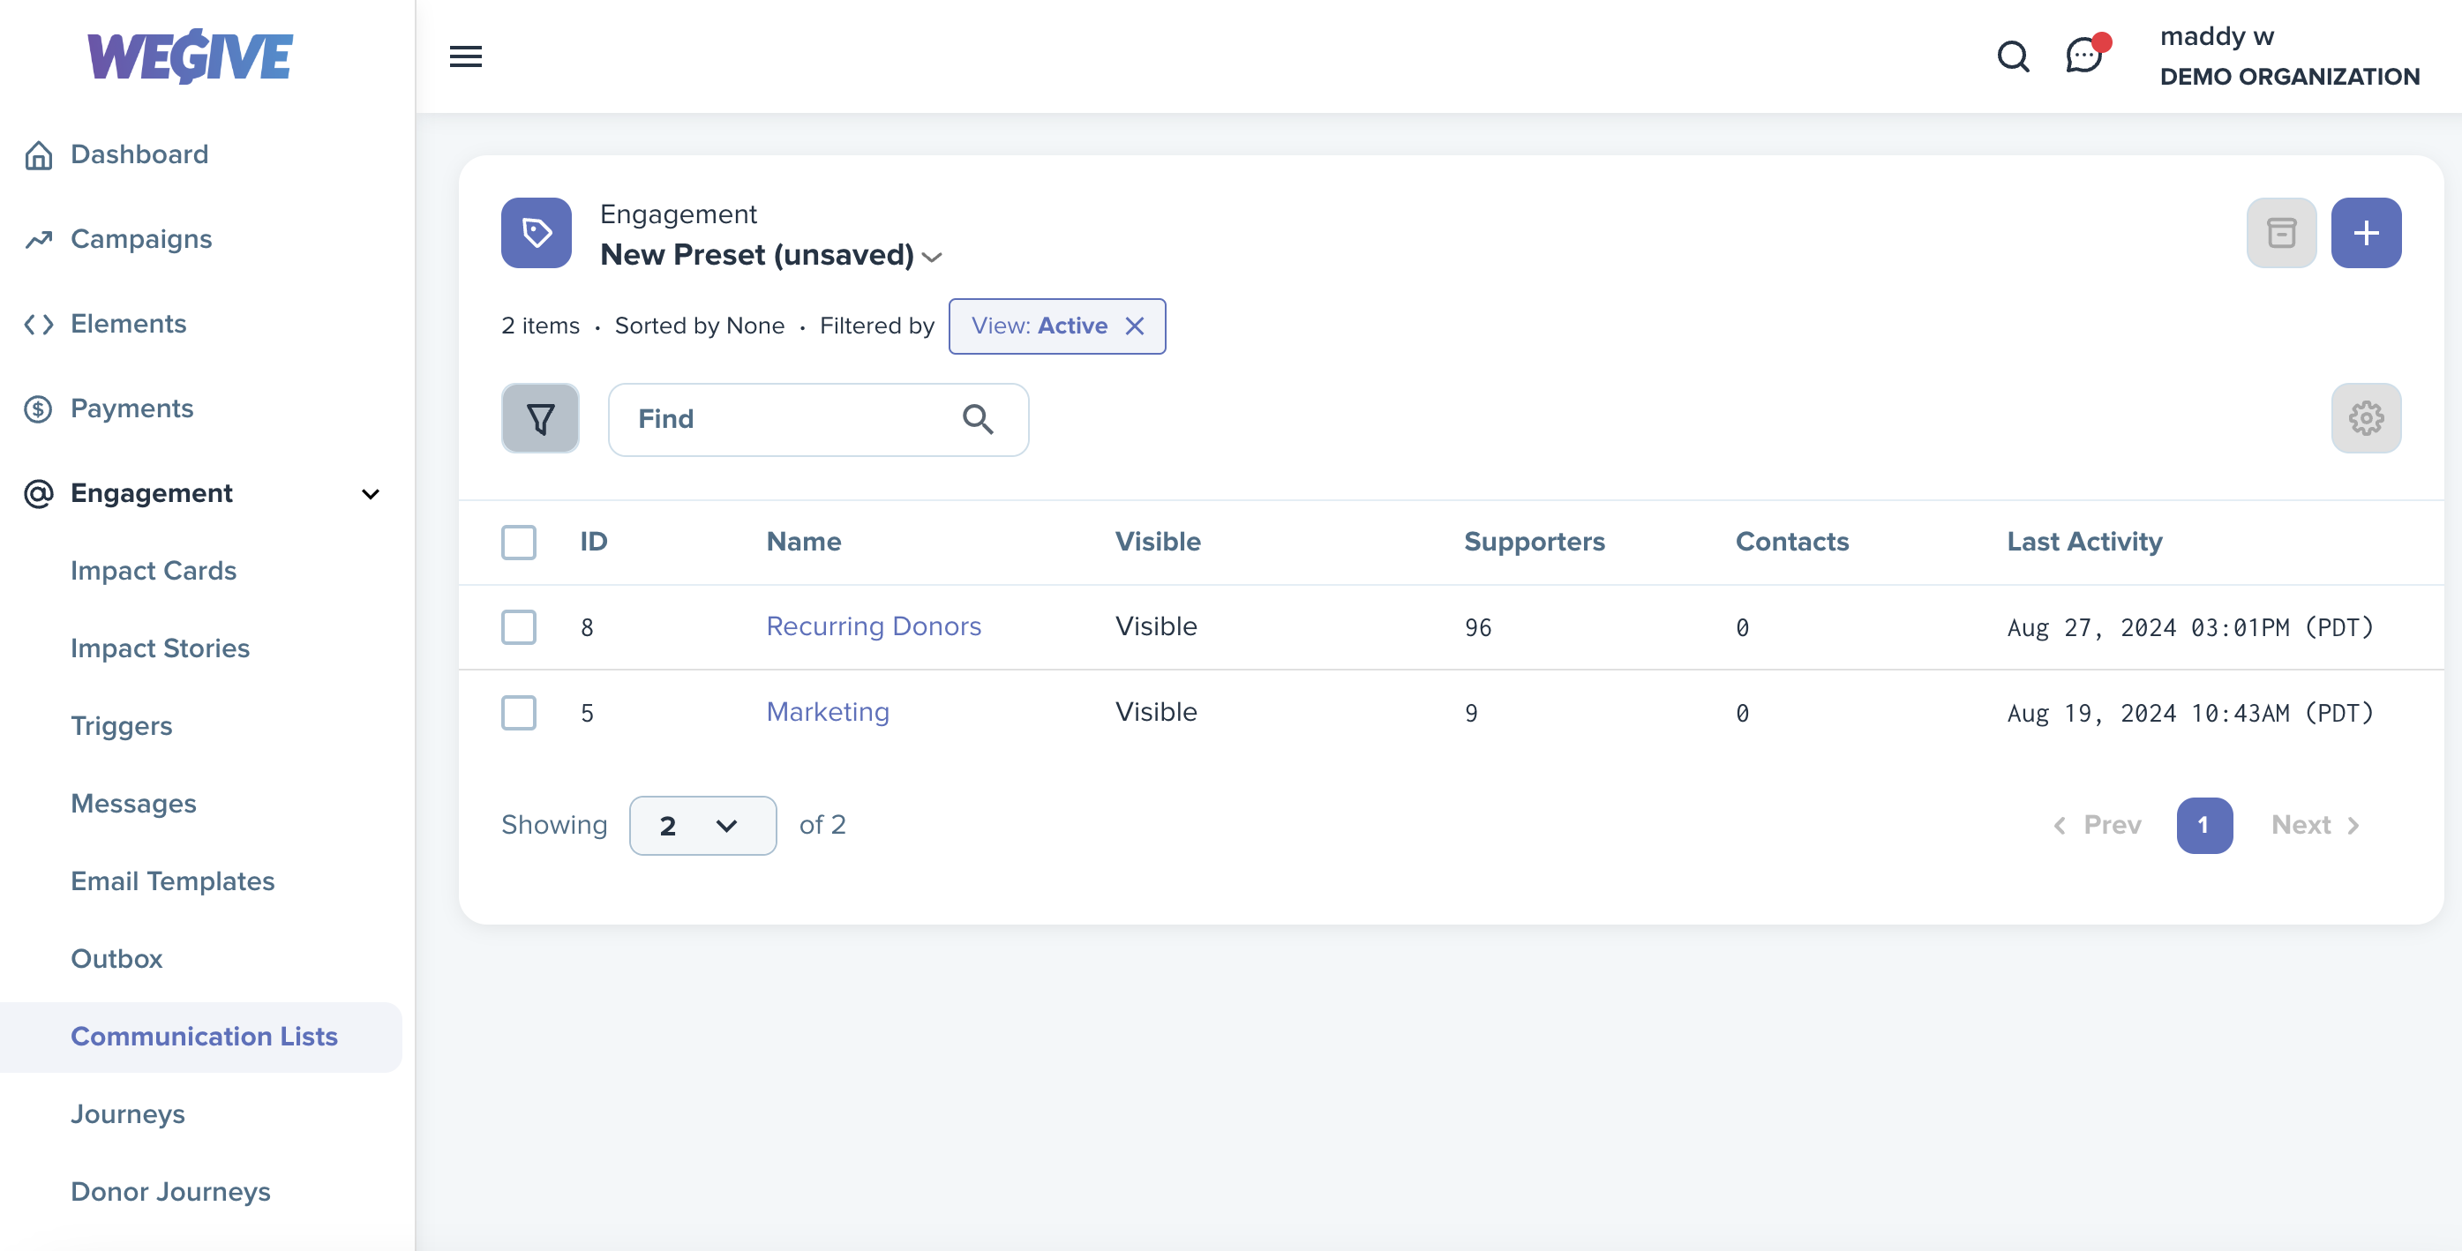Open Journeys submenu item
This screenshot has width=2462, height=1251.
128,1114
